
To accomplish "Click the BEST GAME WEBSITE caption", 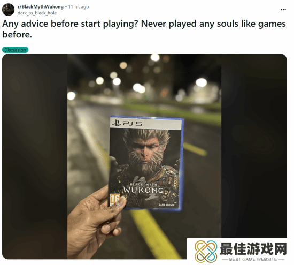I will [x=253, y=259].
